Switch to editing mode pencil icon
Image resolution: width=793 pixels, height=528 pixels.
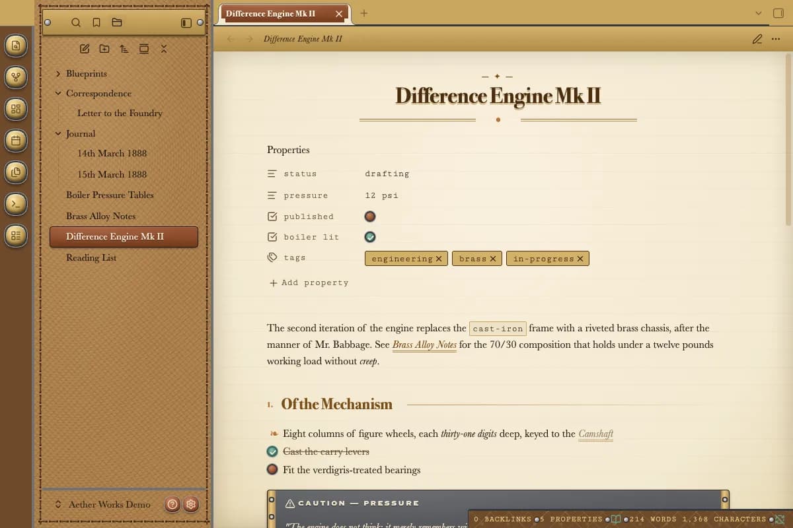click(757, 39)
